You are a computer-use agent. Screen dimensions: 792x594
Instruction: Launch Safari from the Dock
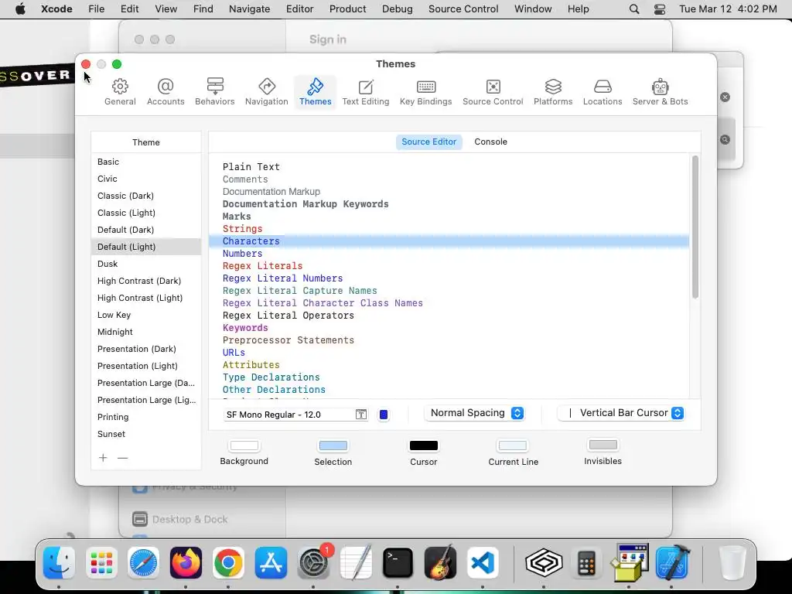click(x=143, y=563)
